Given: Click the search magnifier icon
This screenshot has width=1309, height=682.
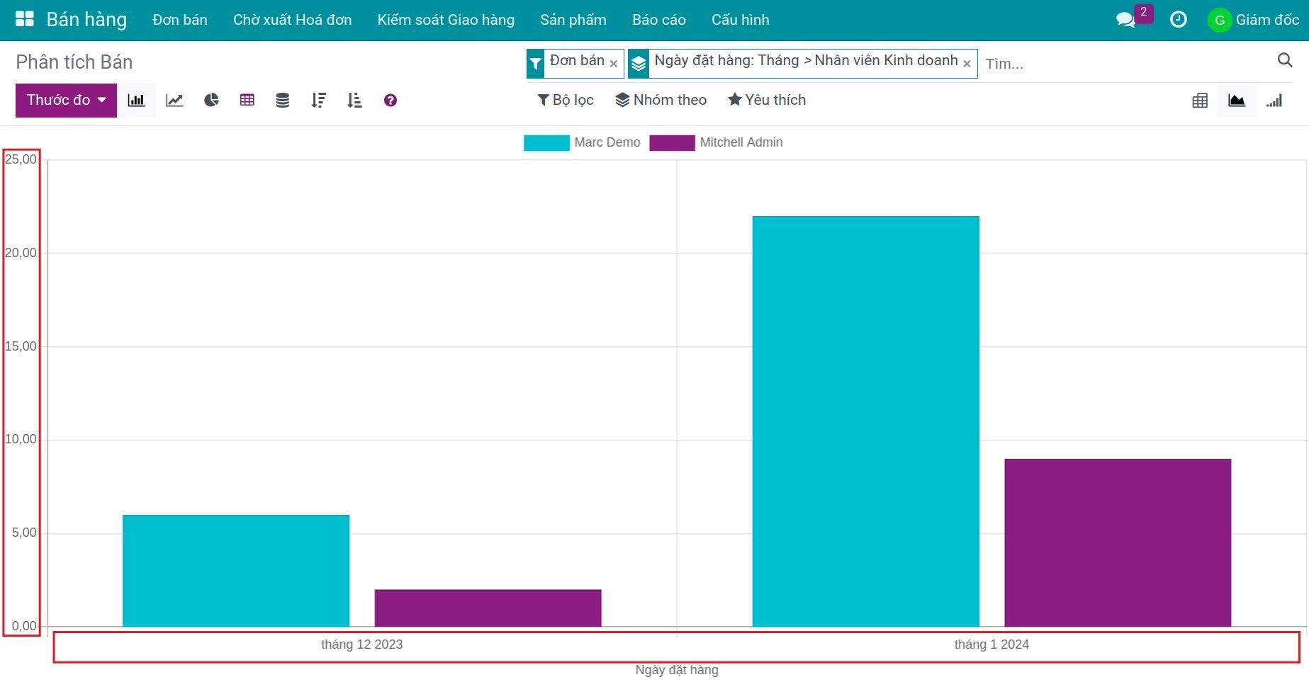Looking at the screenshot, I should [x=1284, y=60].
